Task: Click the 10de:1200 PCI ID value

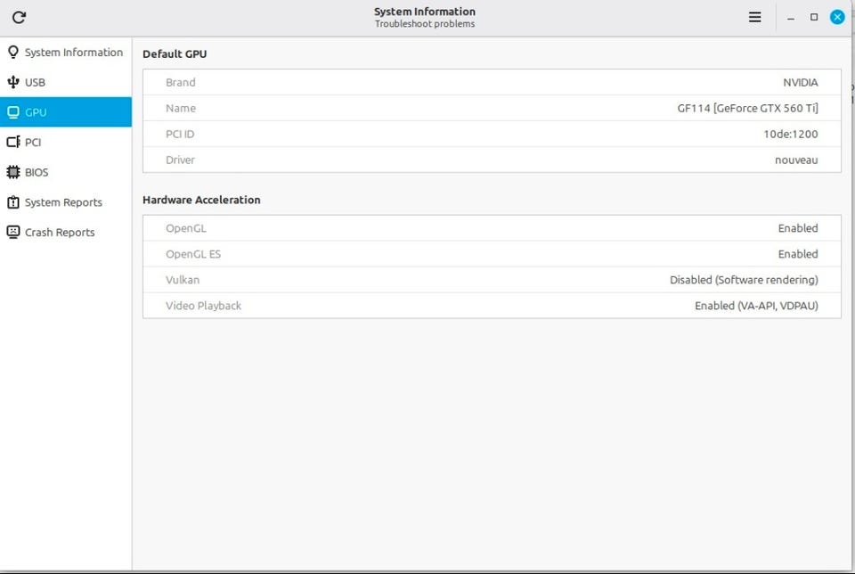Action: click(x=791, y=135)
